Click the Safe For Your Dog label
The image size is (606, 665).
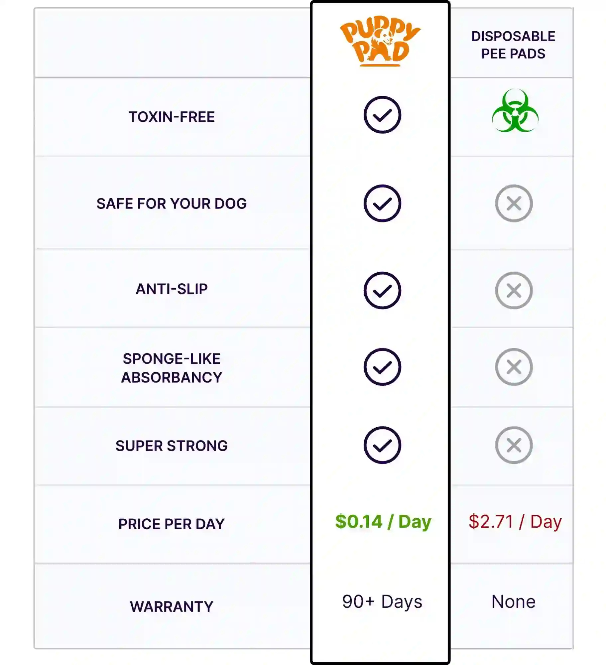(x=172, y=203)
